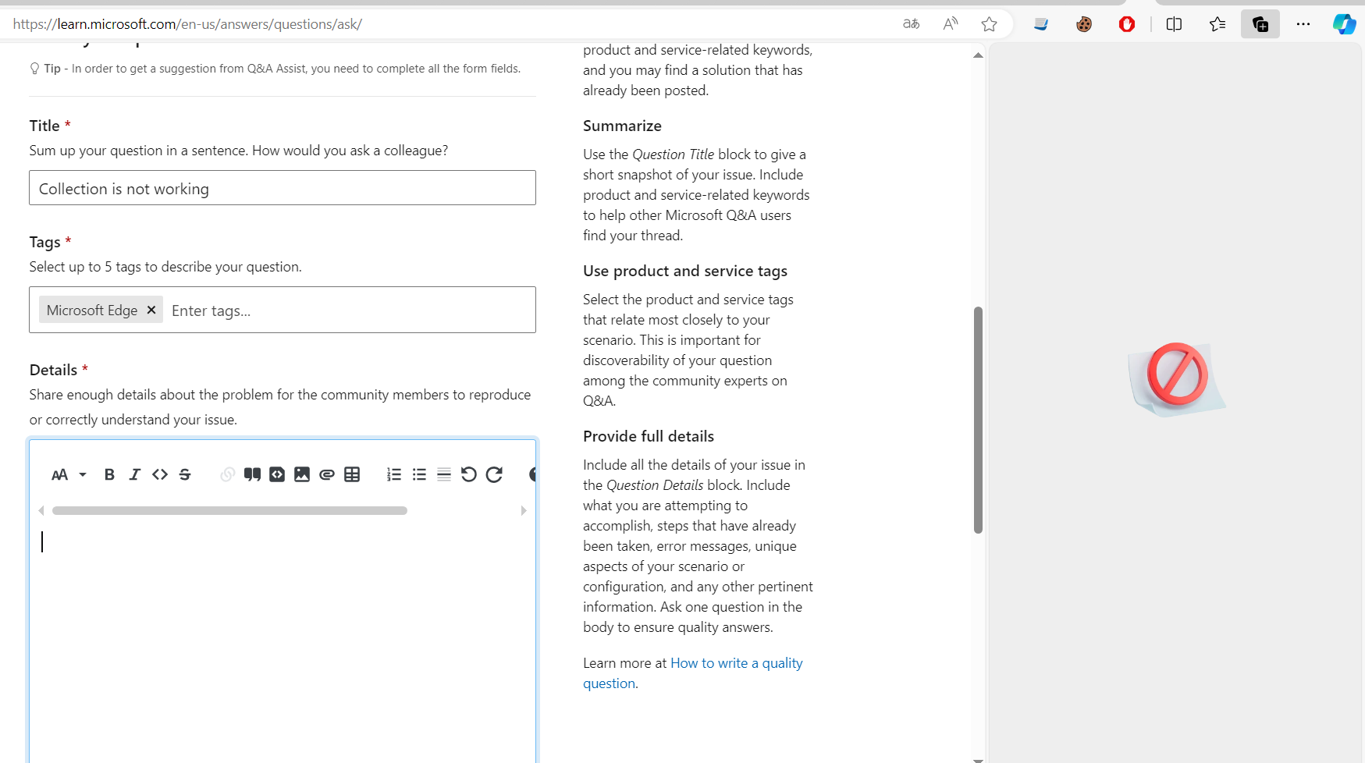The width and height of the screenshot is (1365, 763).
Task: Insert an image into the question details
Action: coord(302,474)
